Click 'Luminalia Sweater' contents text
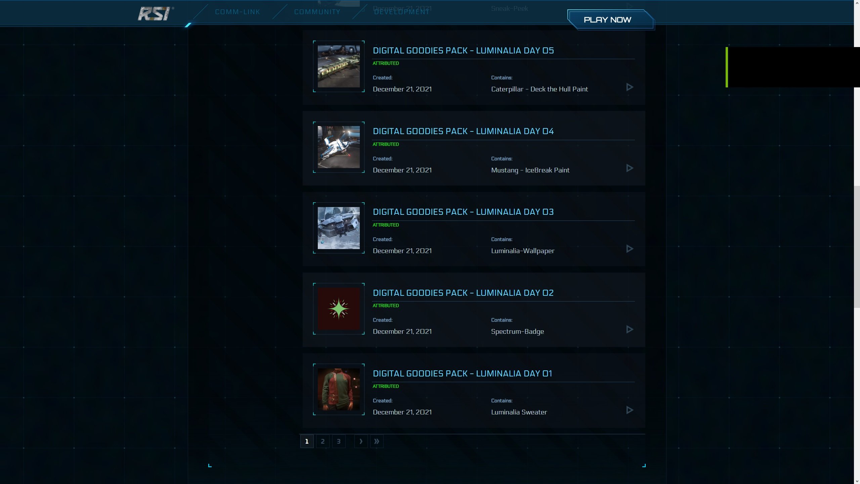860x484 pixels. coord(519,412)
